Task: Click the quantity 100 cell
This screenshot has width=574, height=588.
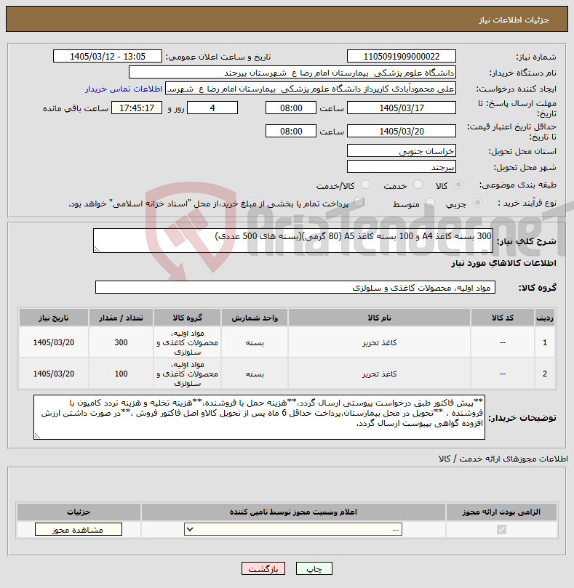Action: [x=121, y=374]
